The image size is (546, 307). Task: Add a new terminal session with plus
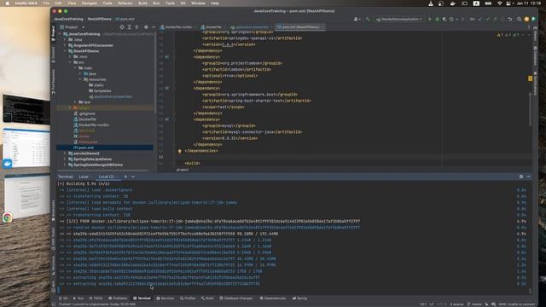[x=125, y=177]
